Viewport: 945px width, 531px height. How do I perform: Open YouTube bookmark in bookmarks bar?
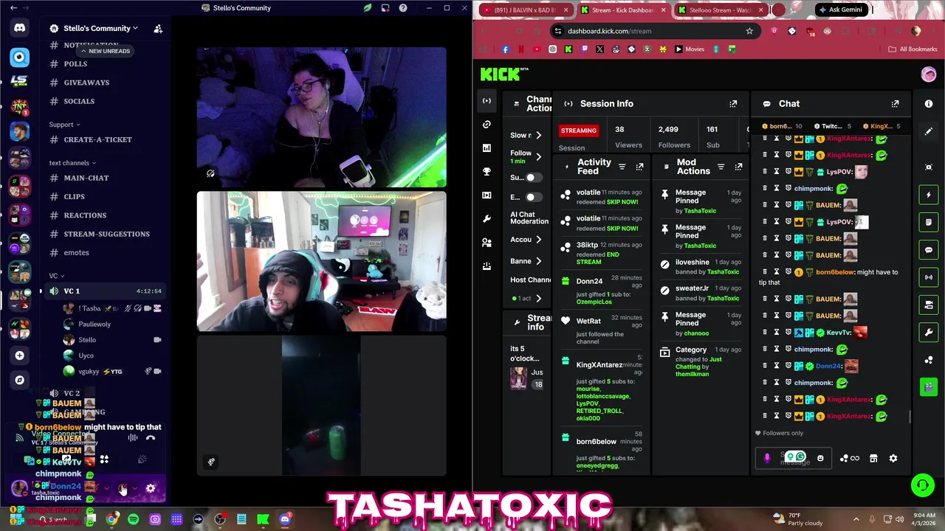tap(537, 49)
